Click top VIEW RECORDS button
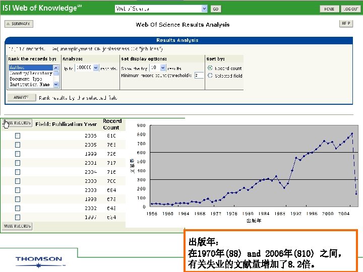 pyautogui.click(x=18, y=123)
